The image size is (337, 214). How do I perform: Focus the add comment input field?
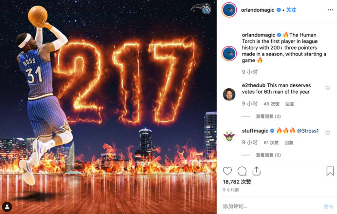pyautogui.click(x=271, y=206)
